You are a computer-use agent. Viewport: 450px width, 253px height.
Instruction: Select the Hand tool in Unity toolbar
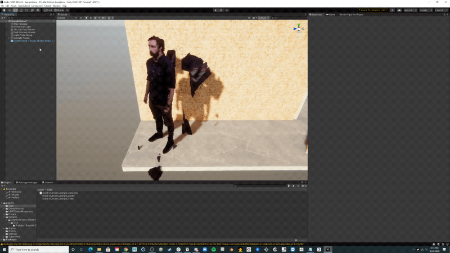coord(4,10)
